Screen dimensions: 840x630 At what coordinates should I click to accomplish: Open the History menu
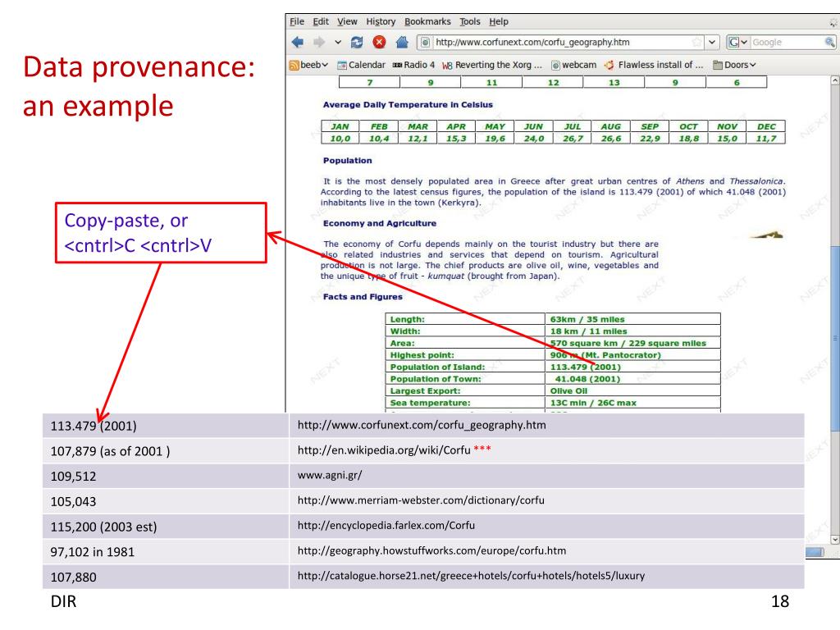pos(381,21)
